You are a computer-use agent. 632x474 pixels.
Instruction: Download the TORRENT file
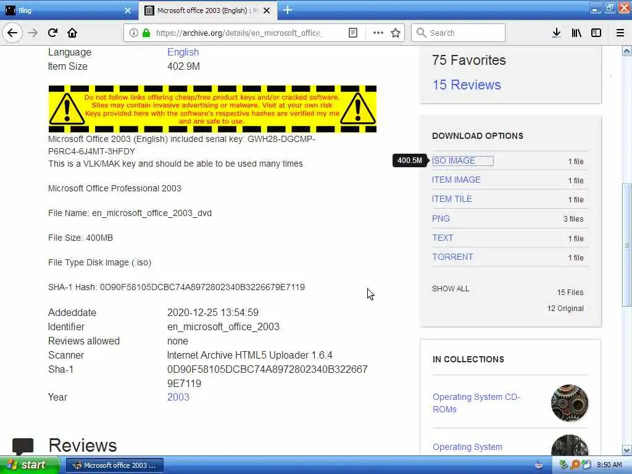point(452,257)
